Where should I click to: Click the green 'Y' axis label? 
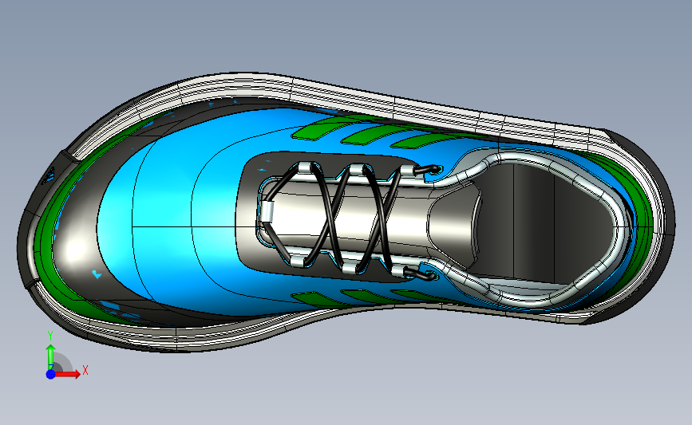(50, 336)
